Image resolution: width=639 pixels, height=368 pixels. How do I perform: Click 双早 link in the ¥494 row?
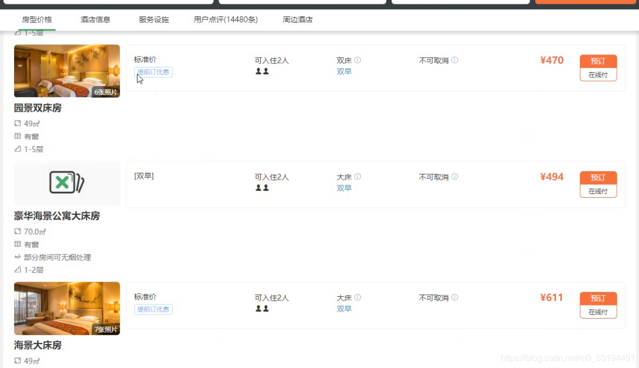pos(344,188)
